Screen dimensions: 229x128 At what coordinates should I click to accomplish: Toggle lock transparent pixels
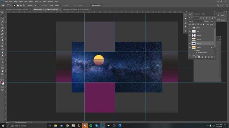point(193,25)
